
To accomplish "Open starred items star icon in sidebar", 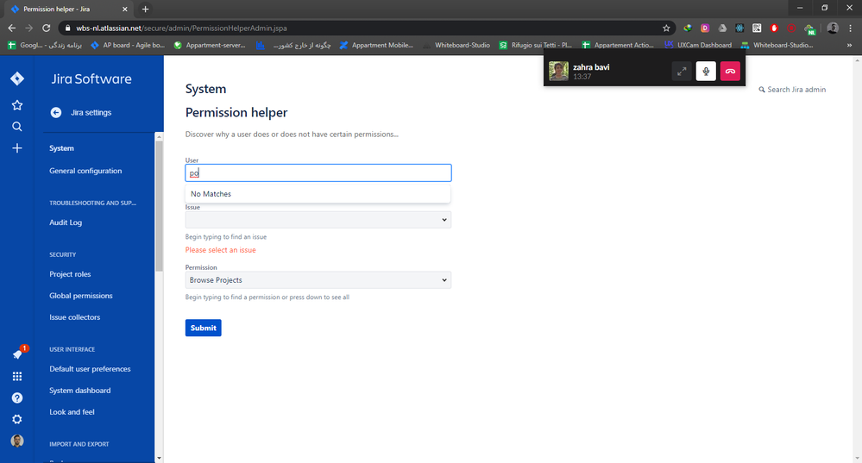I will (x=17, y=105).
